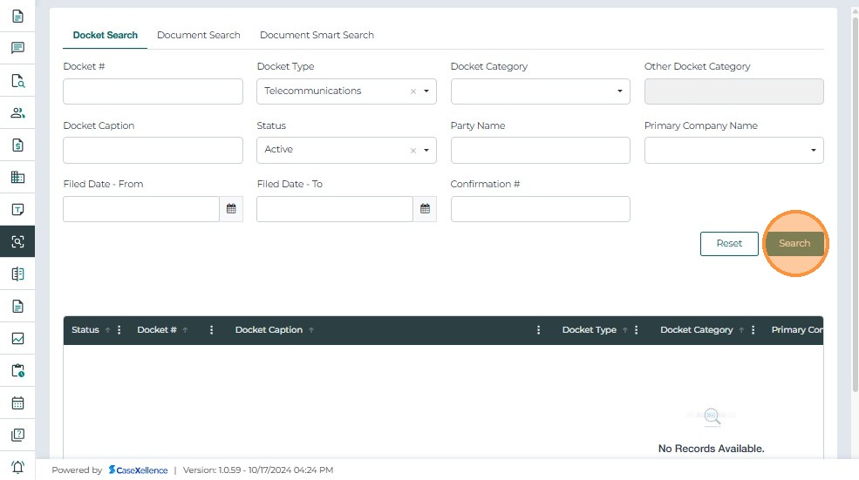Click the Search button
The height and width of the screenshot is (480, 859).
794,244
